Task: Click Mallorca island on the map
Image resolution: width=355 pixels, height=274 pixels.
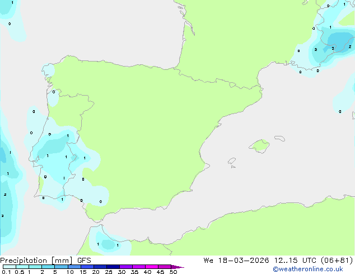Action: 259,146
